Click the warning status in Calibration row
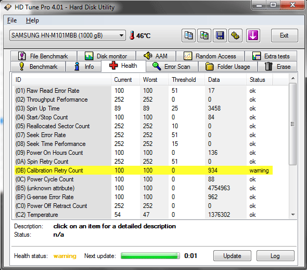Viewport: 307px width, 270px height. pyautogui.click(x=259, y=170)
